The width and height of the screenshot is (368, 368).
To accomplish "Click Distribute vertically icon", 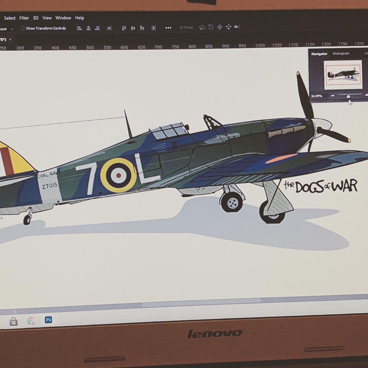I will coord(109,28).
